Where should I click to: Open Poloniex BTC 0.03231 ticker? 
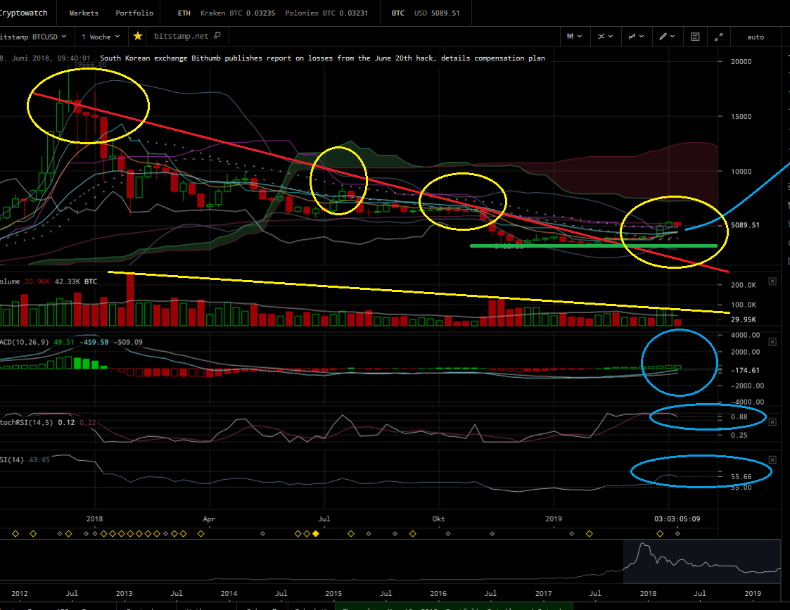(326, 13)
